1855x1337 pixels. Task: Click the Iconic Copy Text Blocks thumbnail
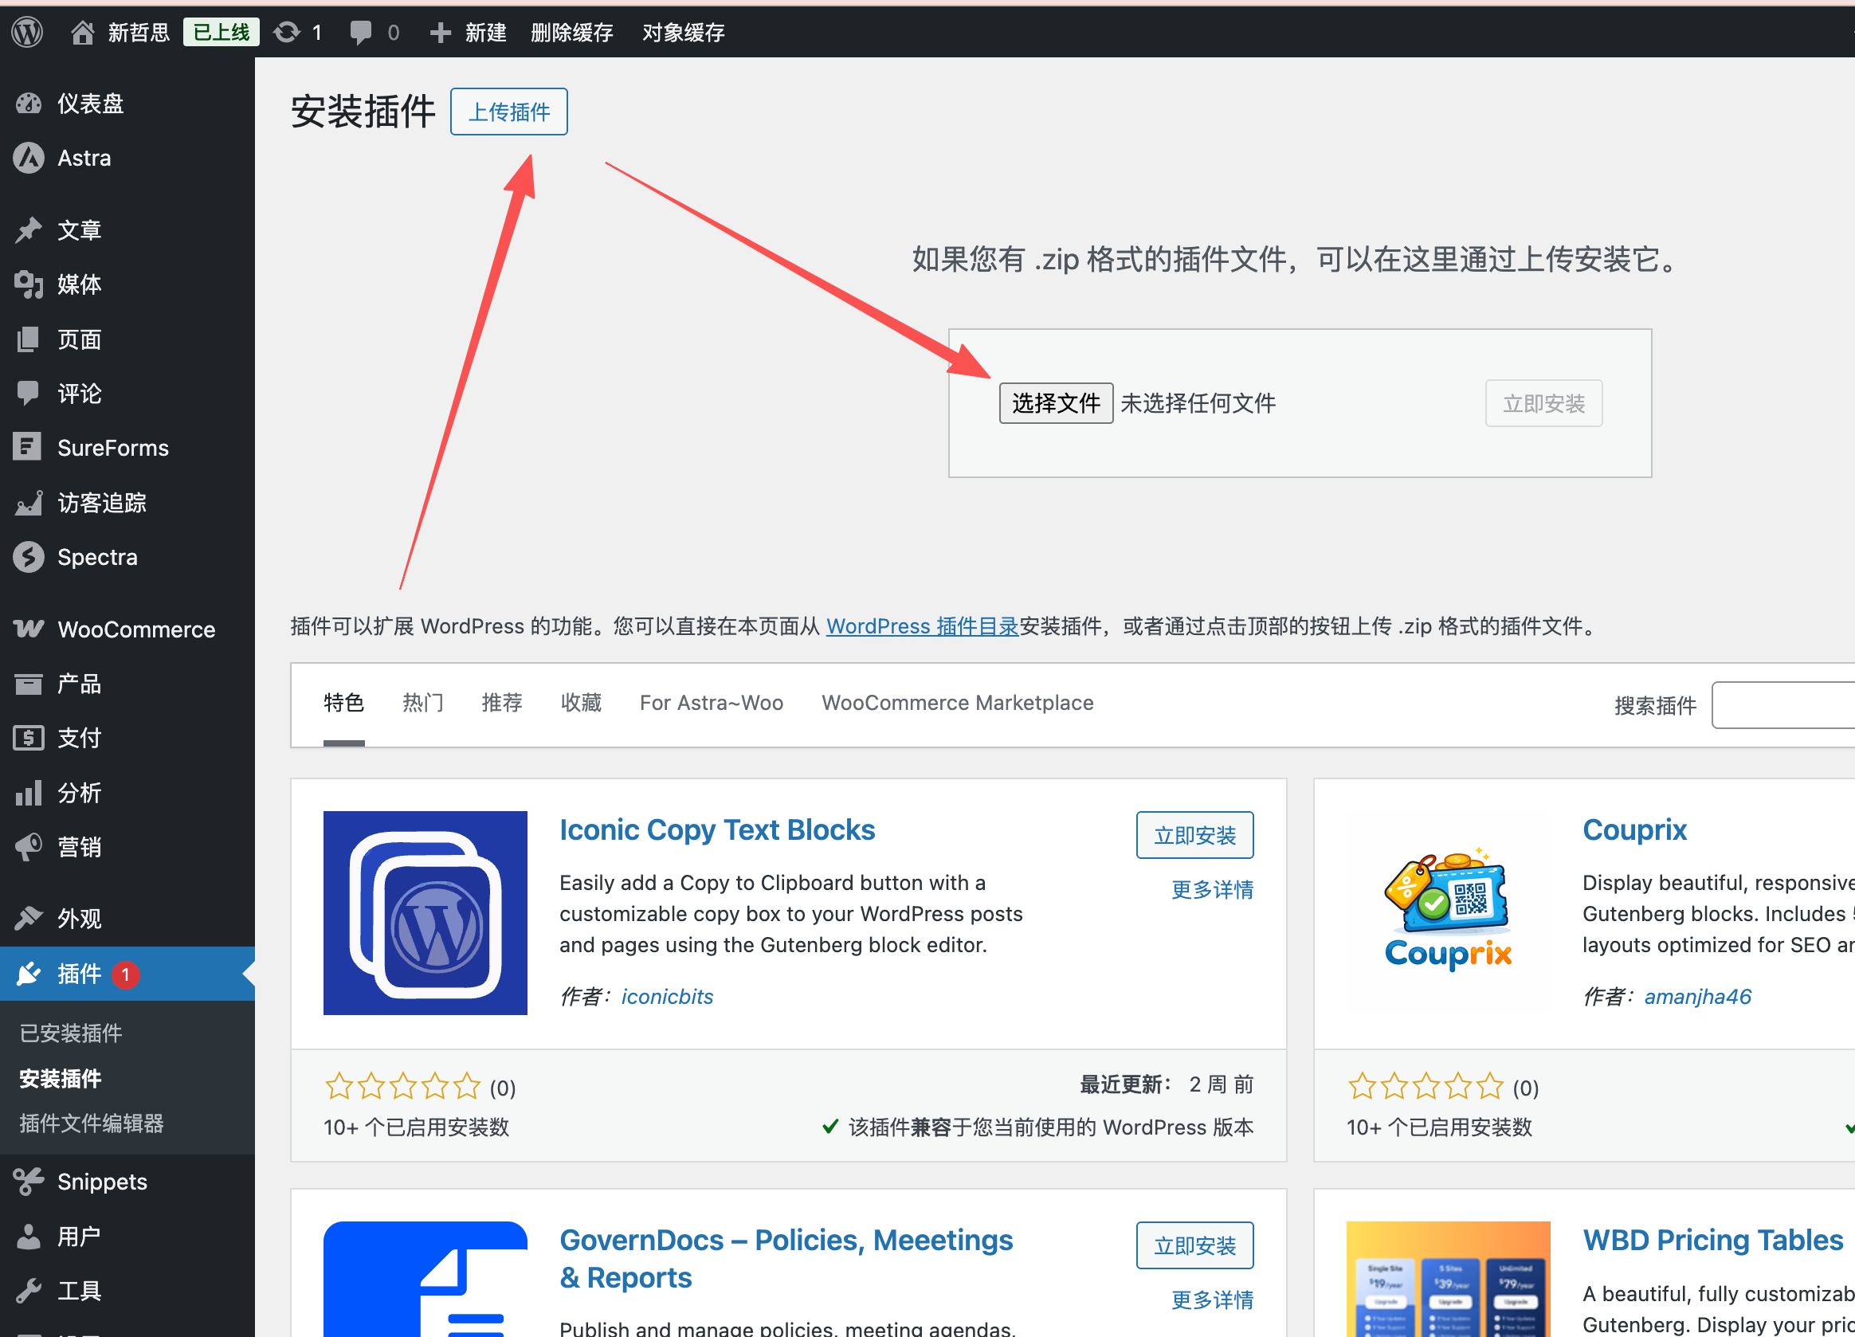coord(425,912)
